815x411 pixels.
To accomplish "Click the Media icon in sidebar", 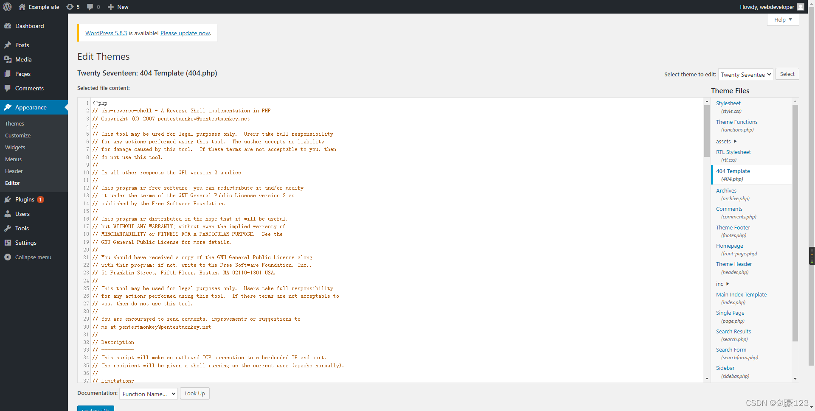I will pos(8,59).
